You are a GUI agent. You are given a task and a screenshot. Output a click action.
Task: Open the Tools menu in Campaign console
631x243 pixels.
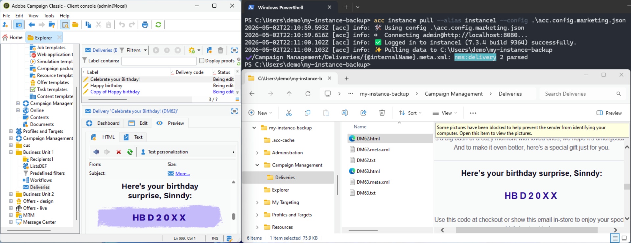[49, 15]
